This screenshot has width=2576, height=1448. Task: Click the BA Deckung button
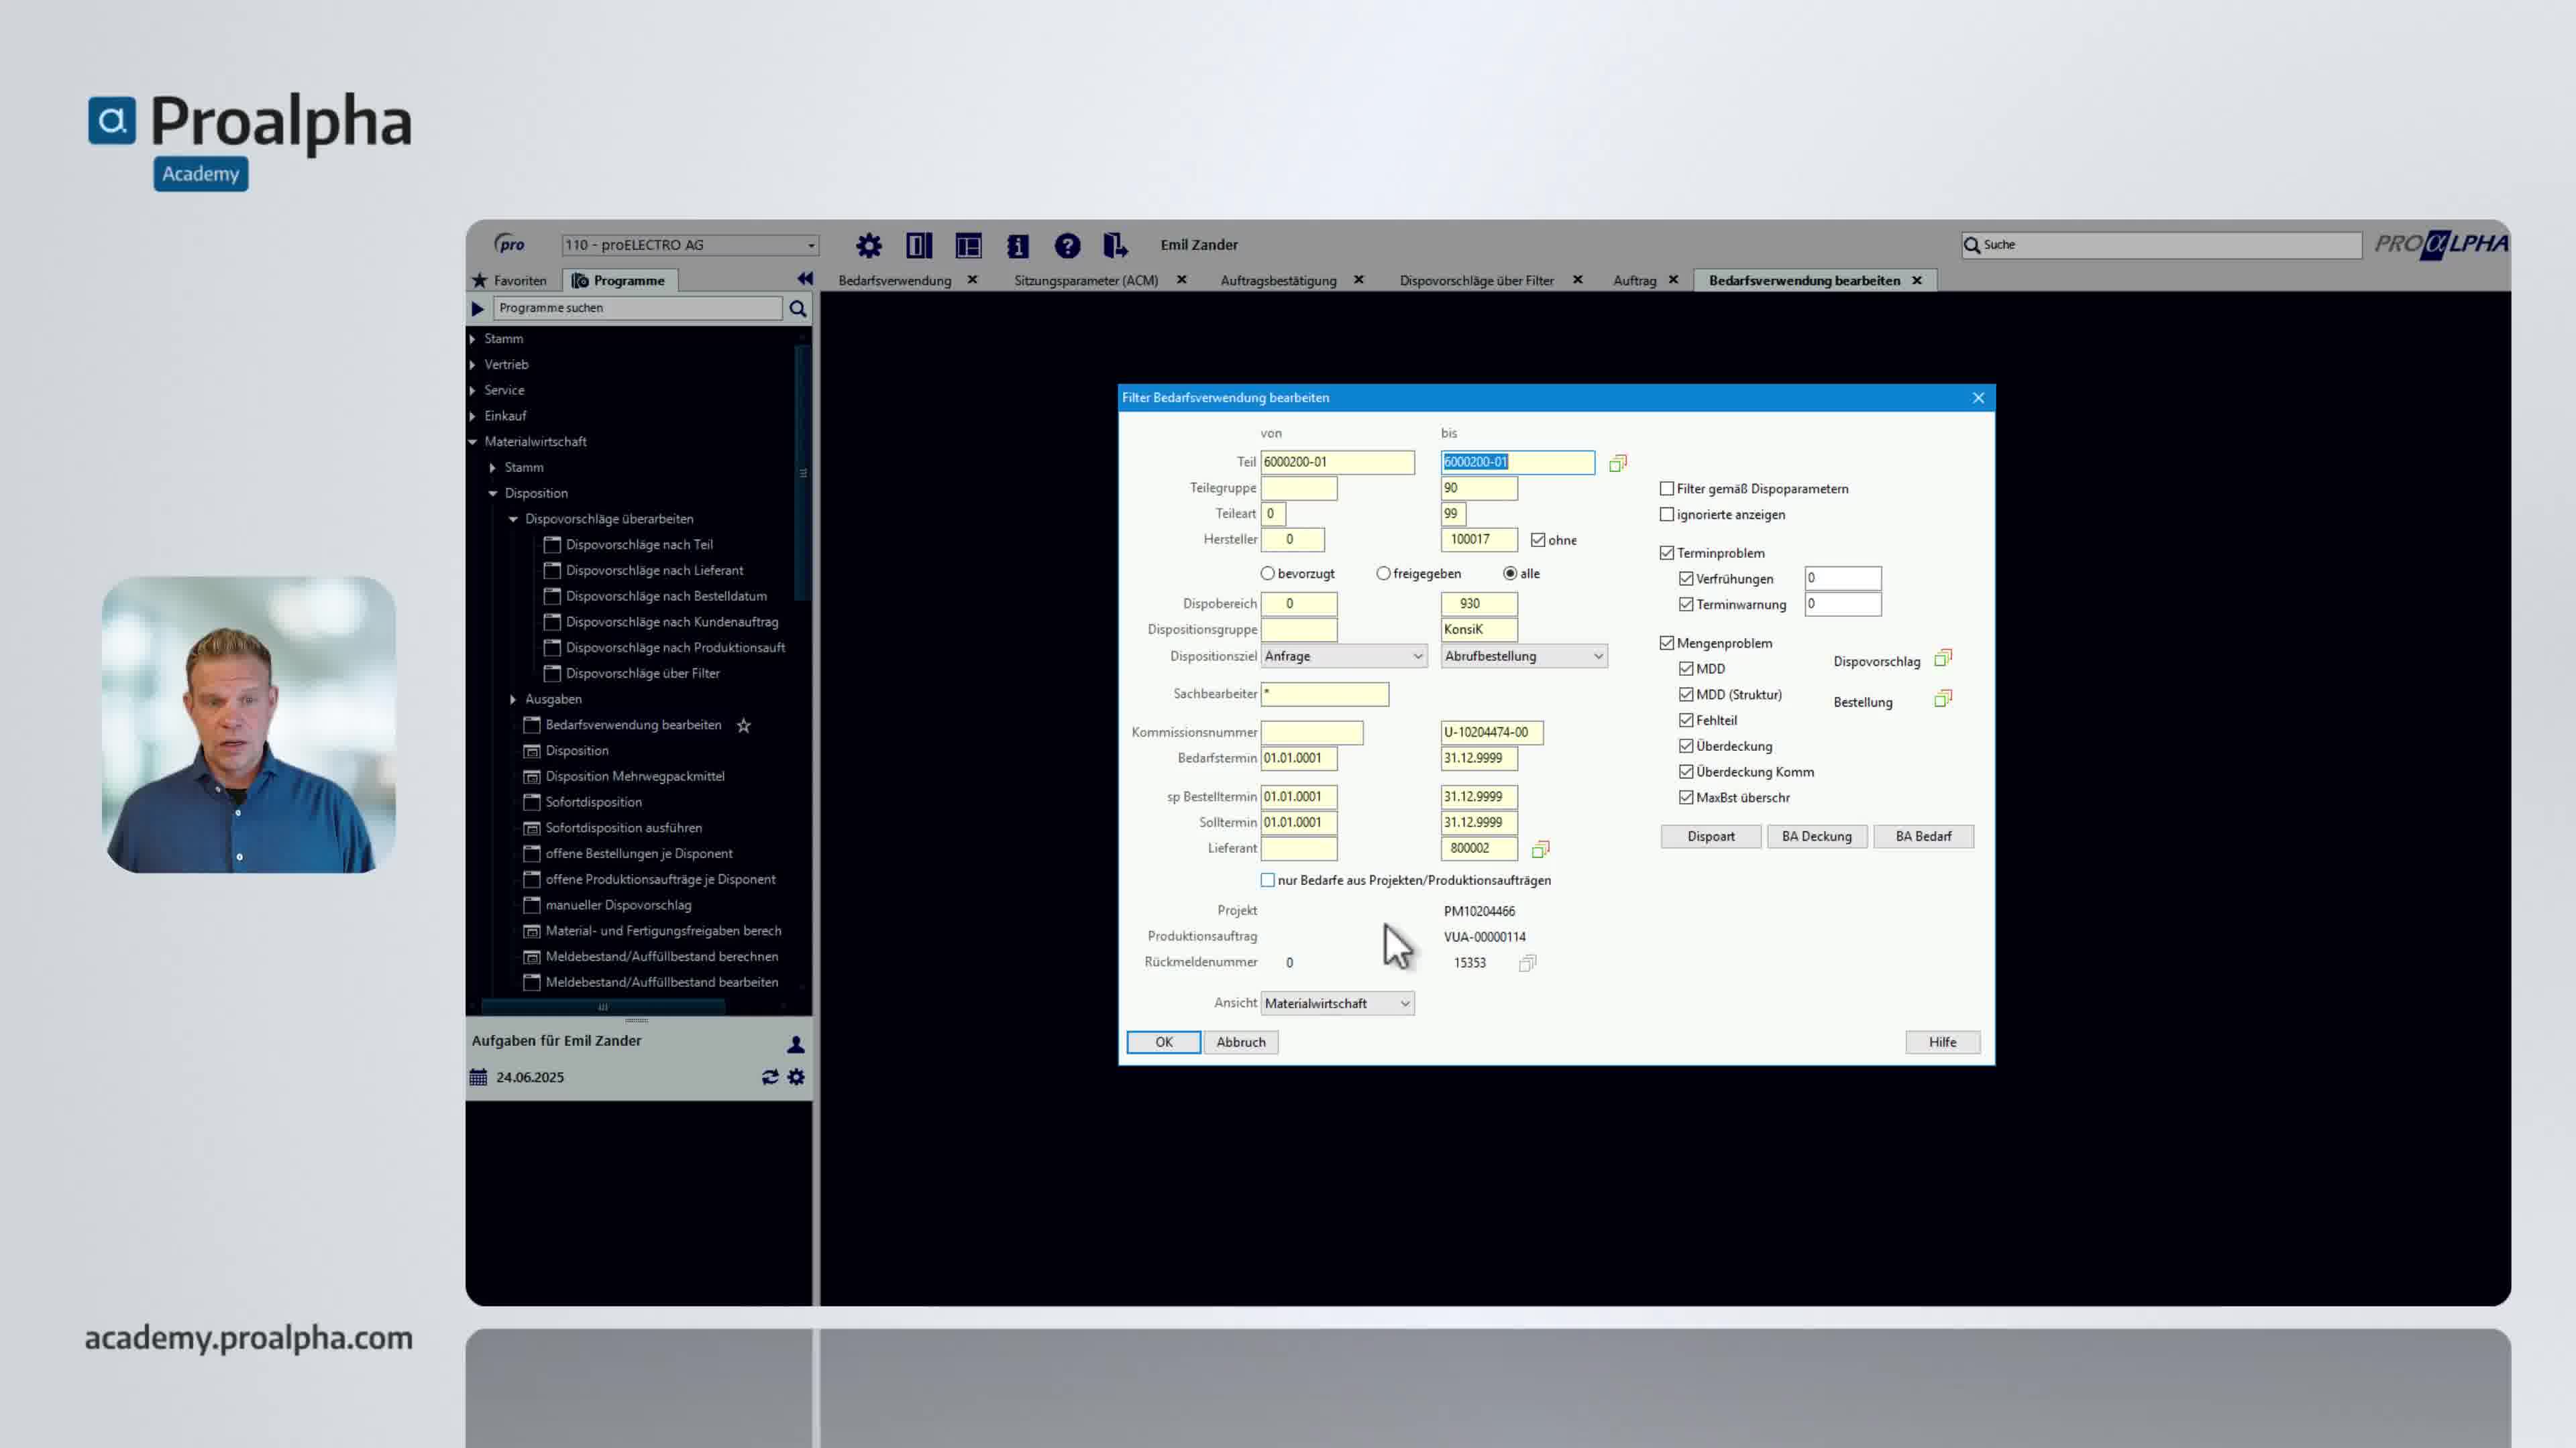coord(1816,837)
